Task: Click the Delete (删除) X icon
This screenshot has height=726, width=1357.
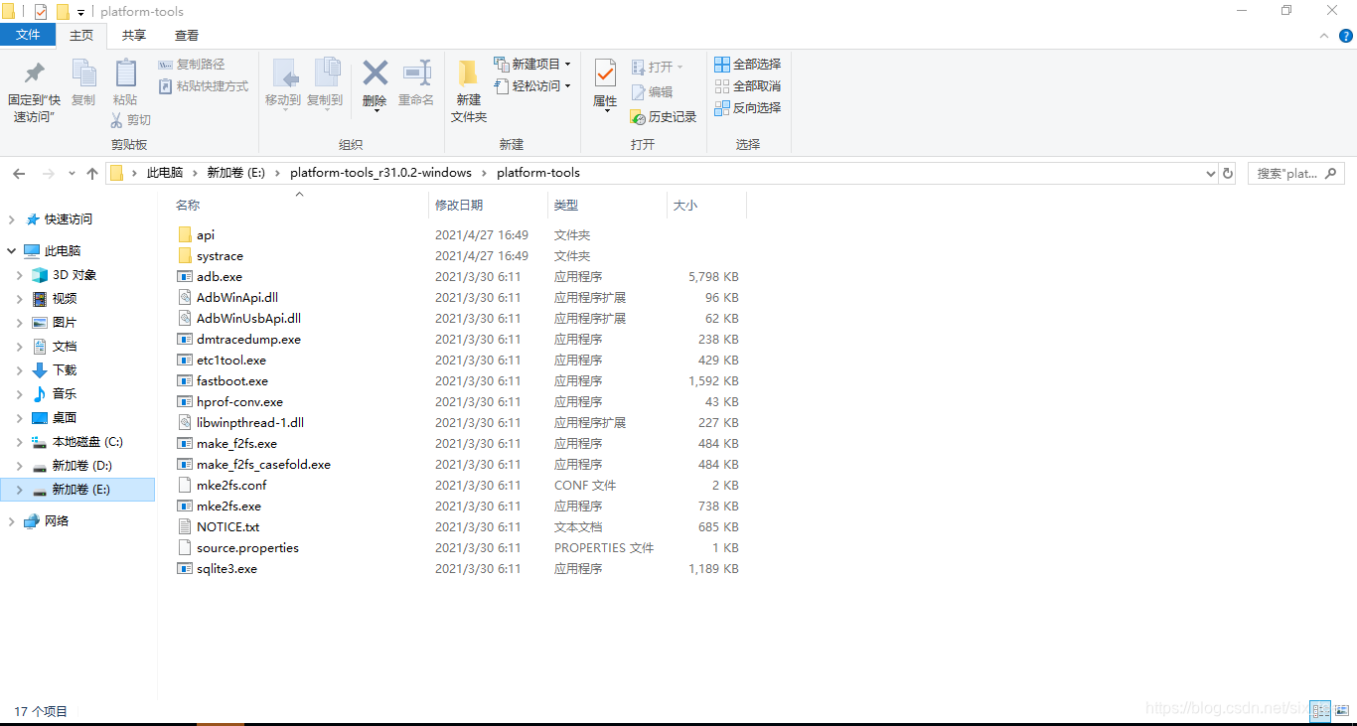Action: pos(375,73)
